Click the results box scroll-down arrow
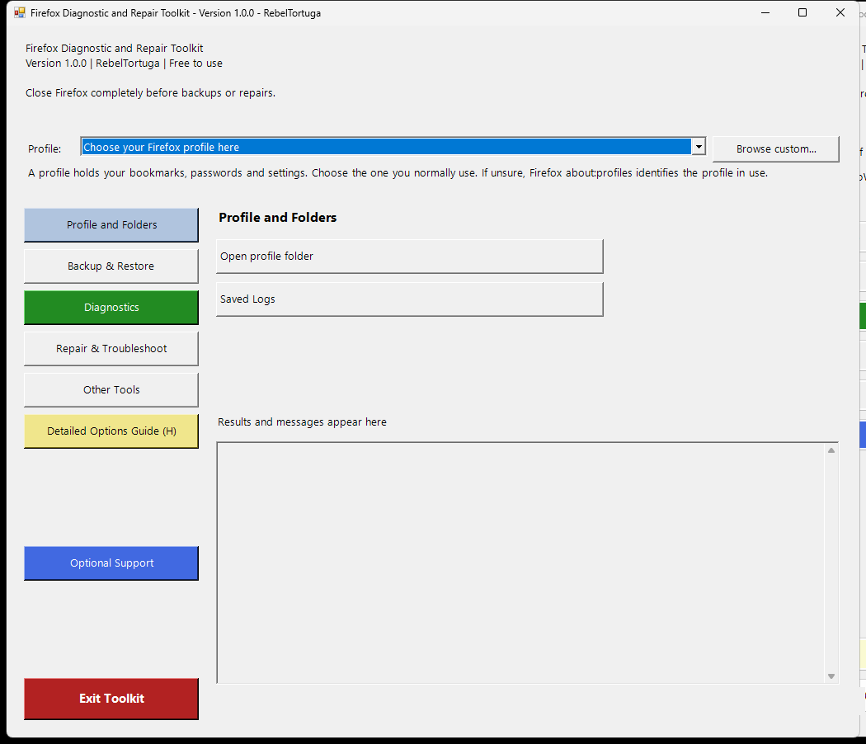Viewport: 866px width, 744px height. click(831, 676)
